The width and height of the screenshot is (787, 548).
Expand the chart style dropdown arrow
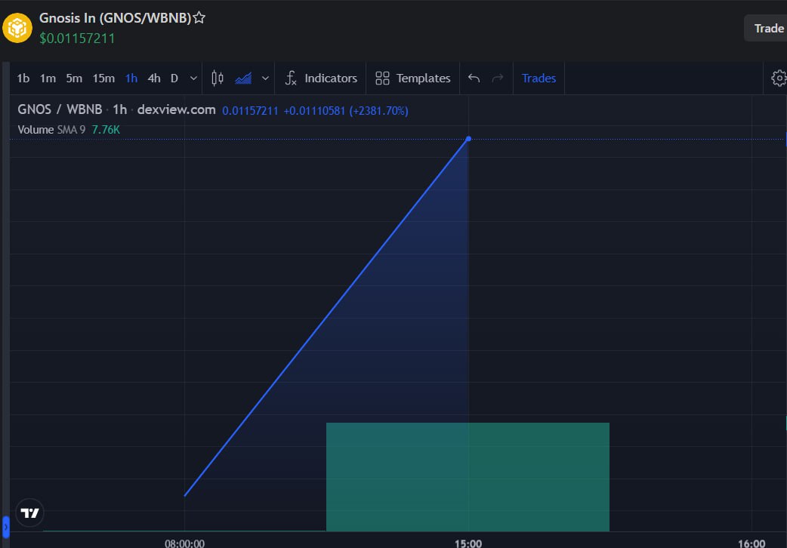[266, 79]
